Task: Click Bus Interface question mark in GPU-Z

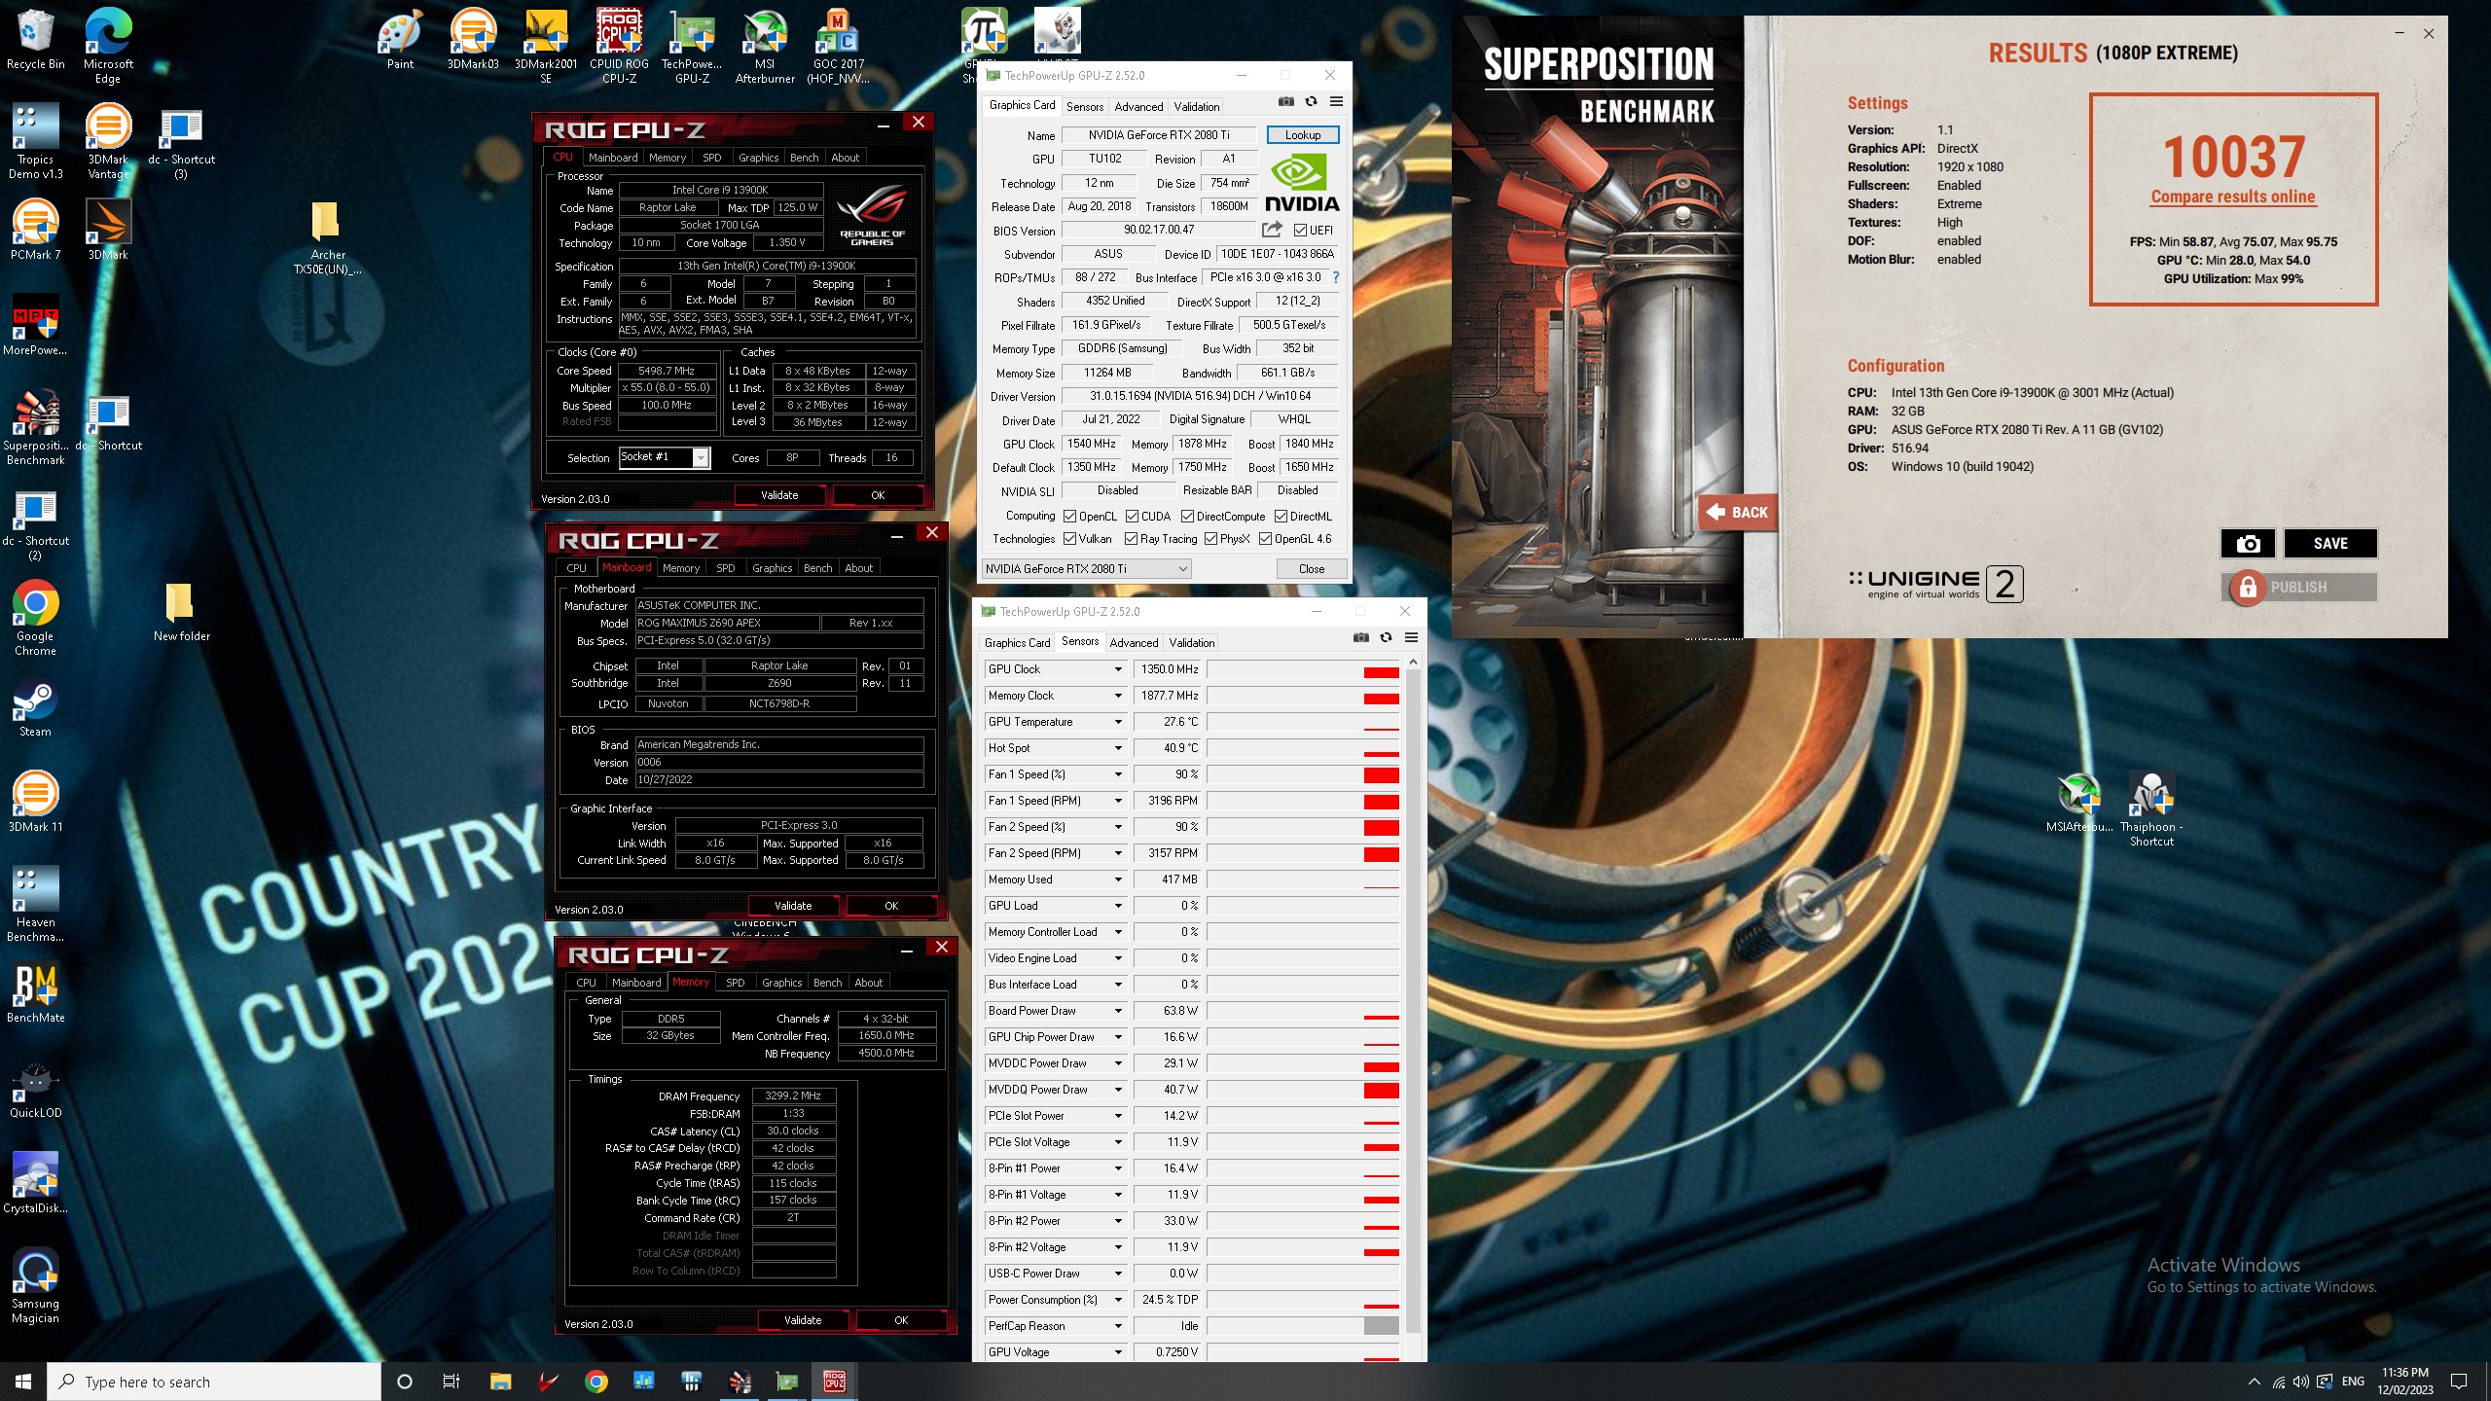Action: point(1336,277)
